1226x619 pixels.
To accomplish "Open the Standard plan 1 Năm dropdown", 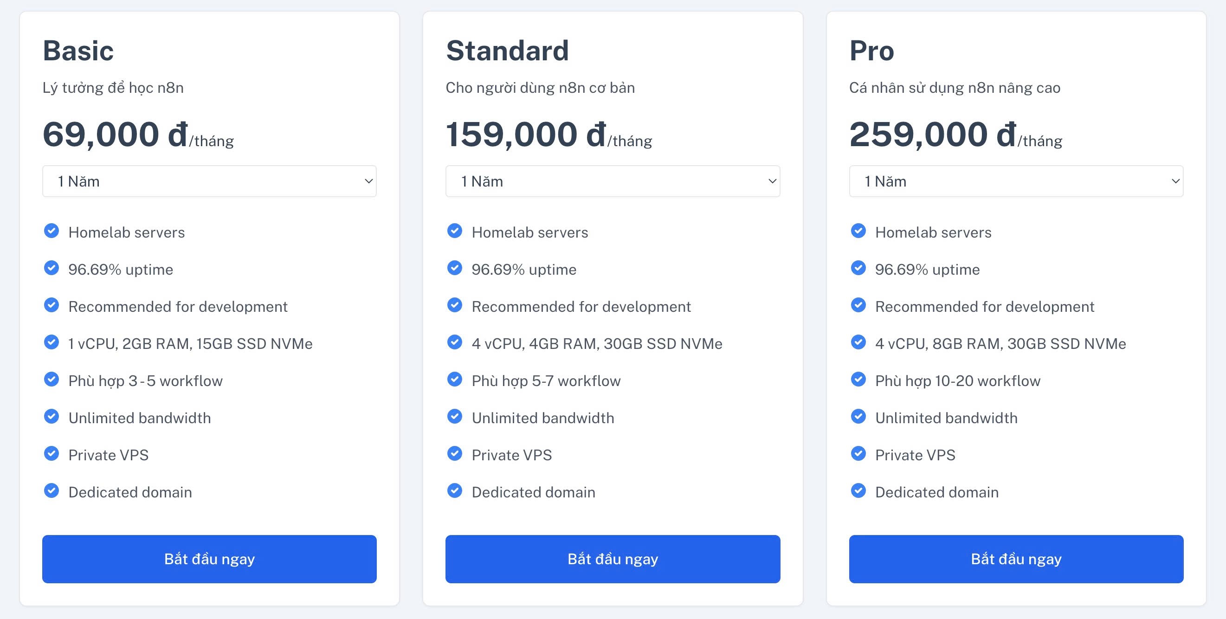I will coord(613,181).
